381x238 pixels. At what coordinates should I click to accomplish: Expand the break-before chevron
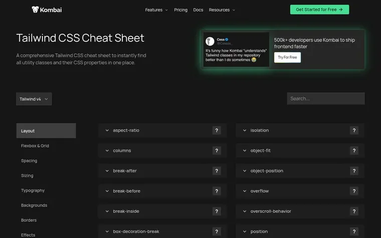pyautogui.click(x=107, y=191)
